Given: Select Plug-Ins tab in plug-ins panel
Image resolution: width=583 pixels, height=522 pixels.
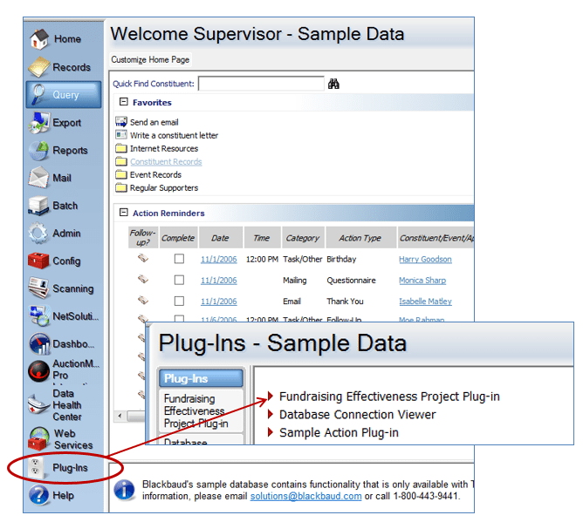Looking at the screenshot, I should [x=201, y=378].
